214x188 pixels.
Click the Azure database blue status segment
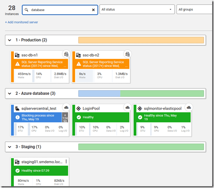(99, 94)
